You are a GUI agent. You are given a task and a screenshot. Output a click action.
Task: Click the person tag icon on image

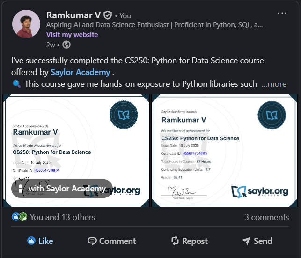coord(20,189)
